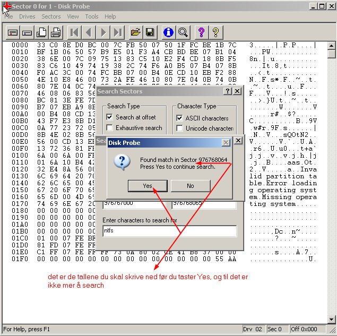This screenshot has width=337, height=336.
Task: Open the Help menu
Action: (110, 16)
